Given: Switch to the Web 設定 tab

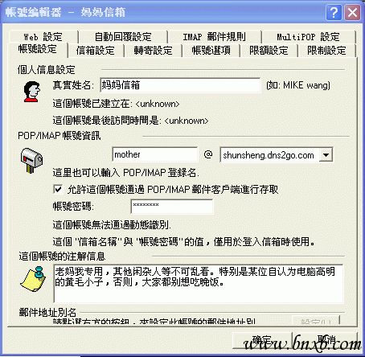Looking at the screenshot, I should [x=43, y=37].
